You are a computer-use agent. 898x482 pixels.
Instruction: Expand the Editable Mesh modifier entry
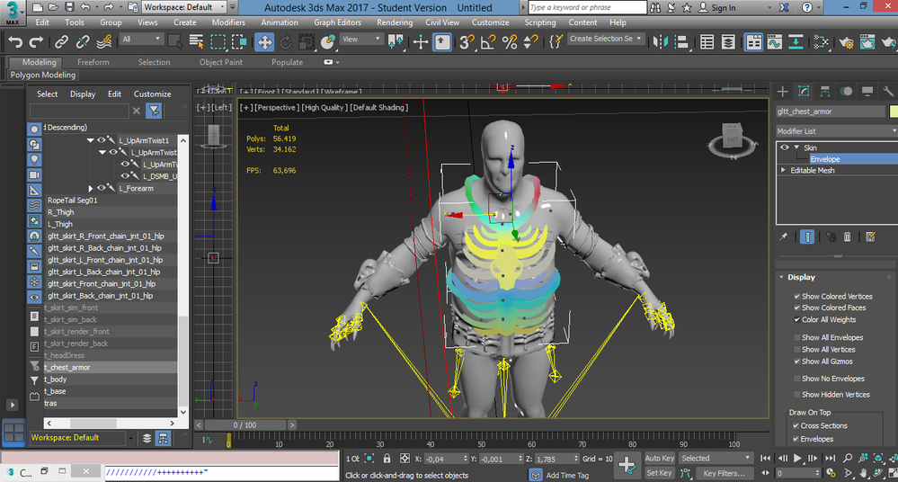pyautogui.click(x=784, y=170)
